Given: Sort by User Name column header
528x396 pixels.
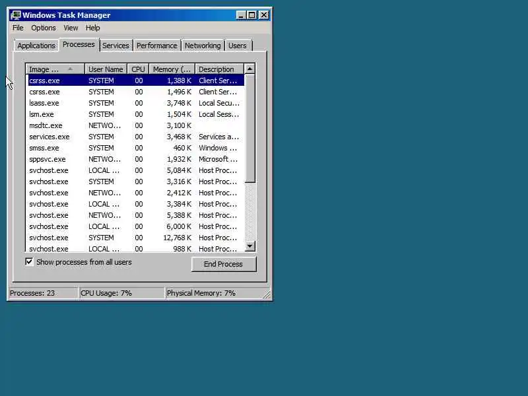Looking at the screenshot, I should point(106,69).
